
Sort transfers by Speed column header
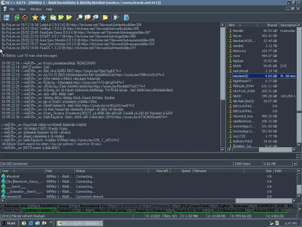(181, 171)
